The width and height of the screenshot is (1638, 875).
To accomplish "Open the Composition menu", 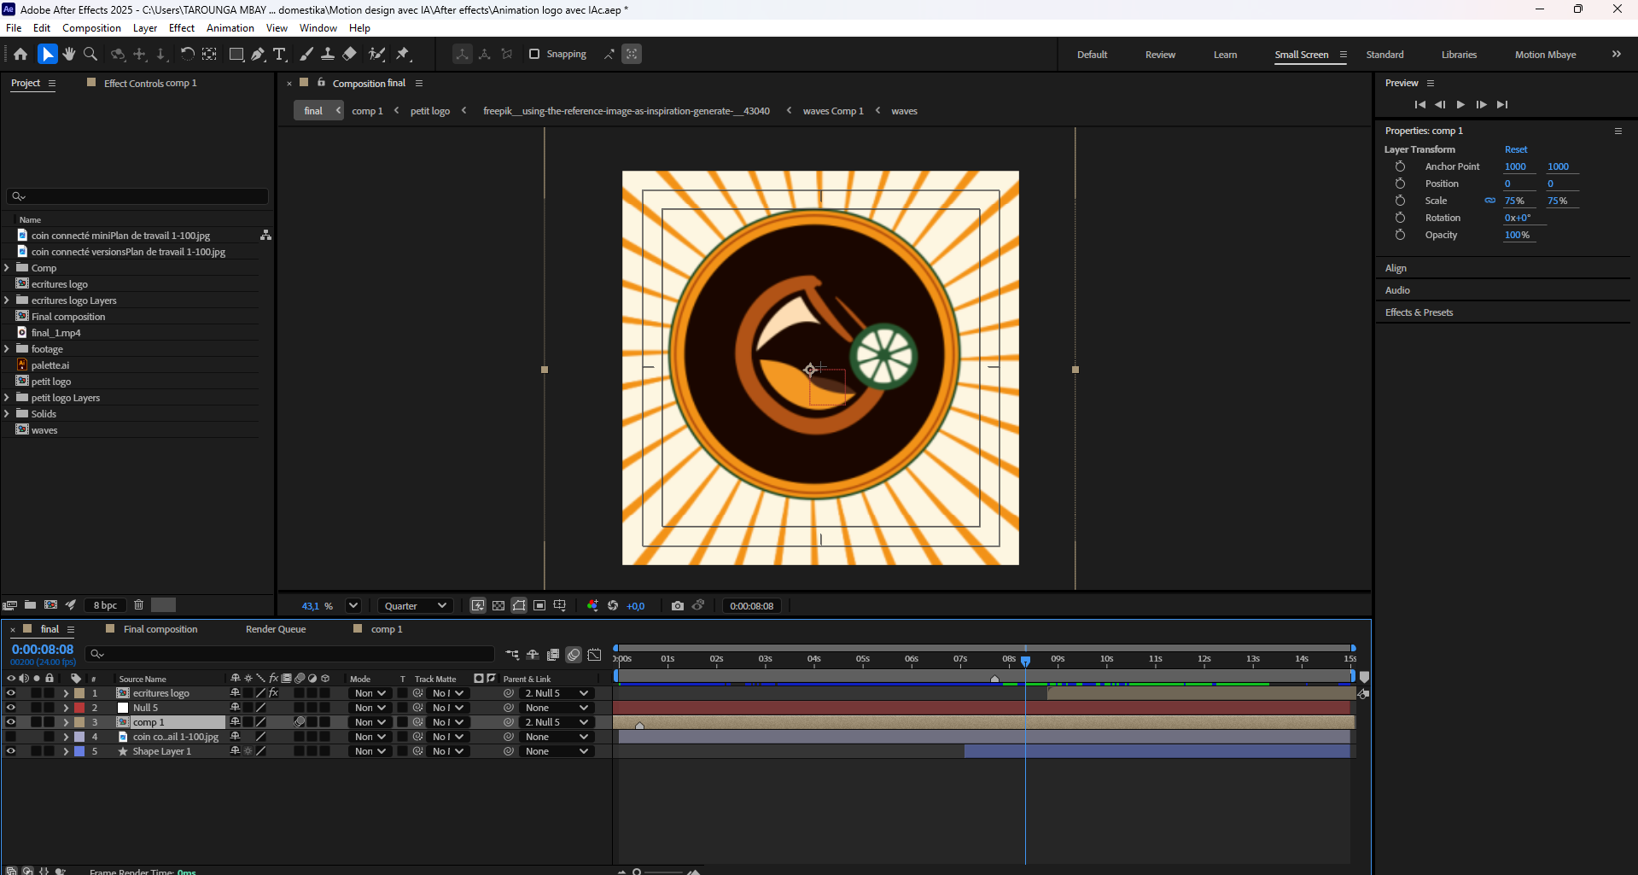I will coord(91,28).
